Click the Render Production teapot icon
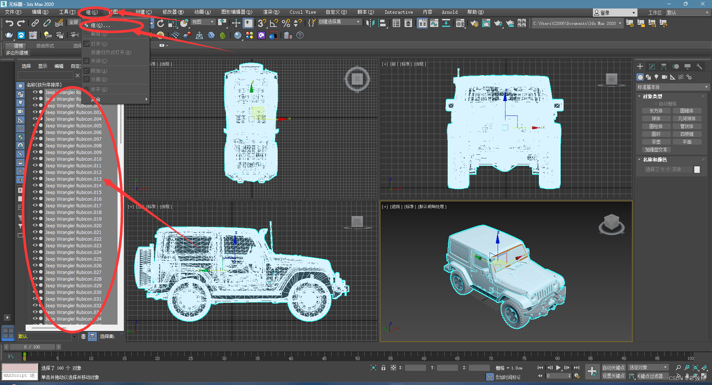This screenshot has height=385, width=712. tap(498, 23)
